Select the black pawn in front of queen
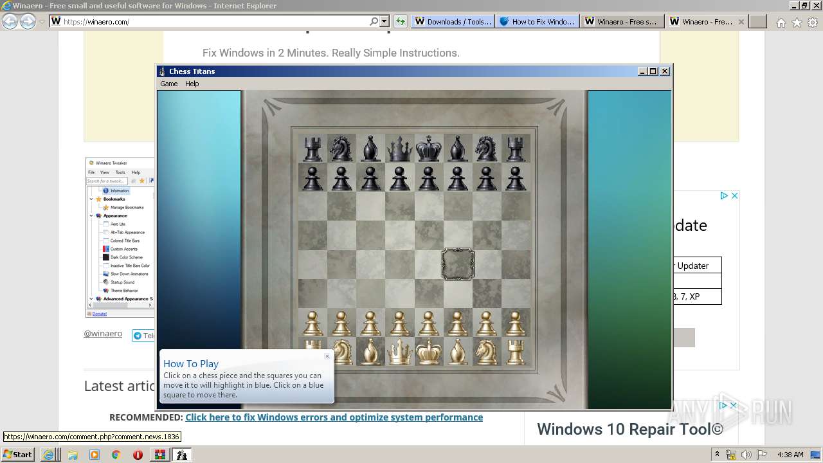Viewport: 823px width, 463px height. pos(399,177)
